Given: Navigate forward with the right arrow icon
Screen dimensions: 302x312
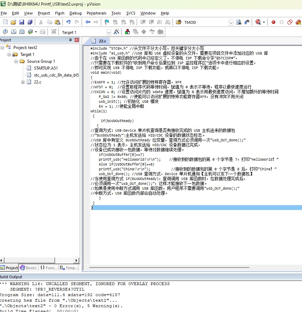Looking at the screenshot, I should tap(96, 22).
